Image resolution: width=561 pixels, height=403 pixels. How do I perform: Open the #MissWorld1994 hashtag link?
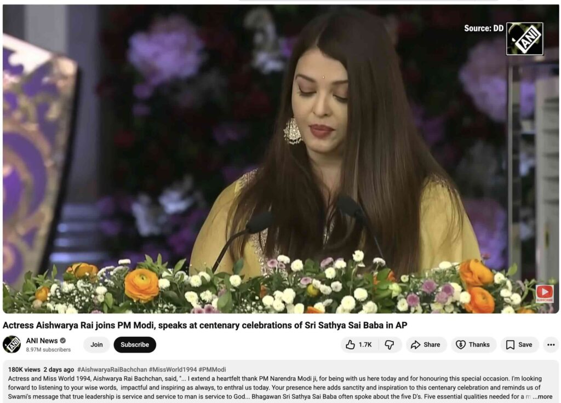[x=173, y=370]
